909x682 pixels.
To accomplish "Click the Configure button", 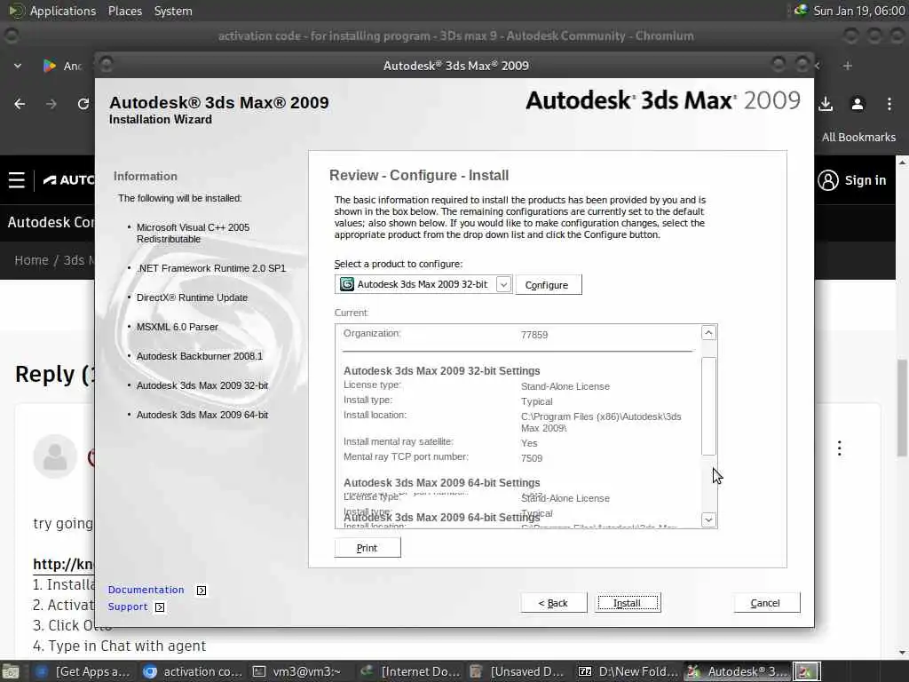I will tap(548, 285).
